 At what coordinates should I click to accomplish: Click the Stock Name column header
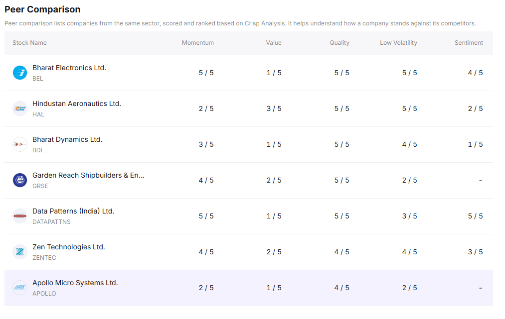point(29,43)
